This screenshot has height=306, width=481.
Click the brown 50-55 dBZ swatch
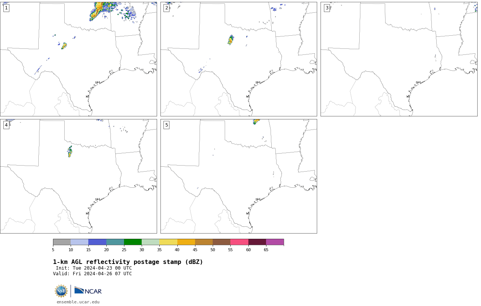pyautogui.click(x=221, y=242)
